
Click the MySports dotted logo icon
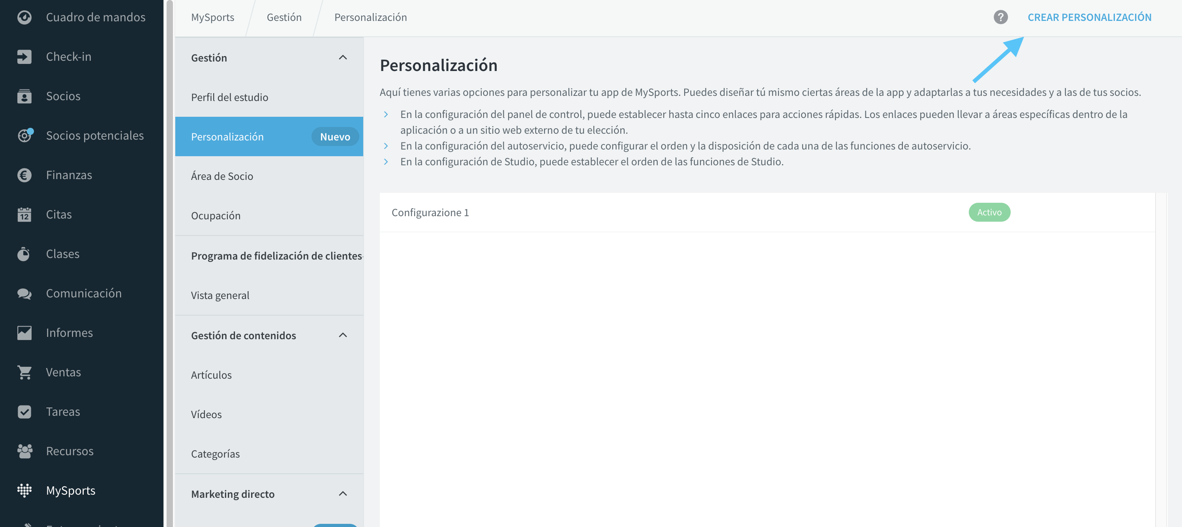pos(24,490)
